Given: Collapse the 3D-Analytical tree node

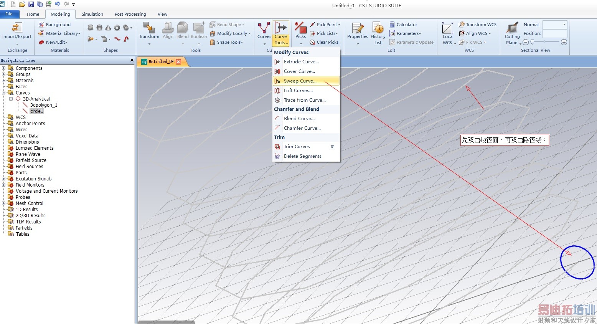Looking at the screenshot, I should [x=11, y=99].
